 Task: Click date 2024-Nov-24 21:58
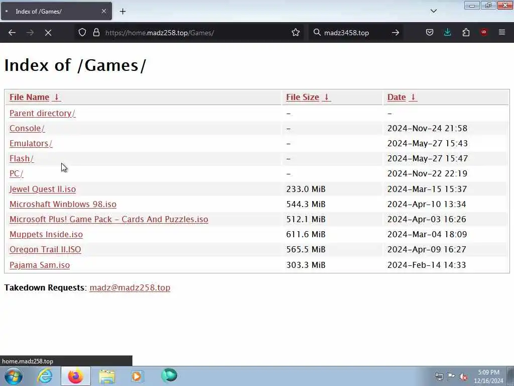[427, 128]
